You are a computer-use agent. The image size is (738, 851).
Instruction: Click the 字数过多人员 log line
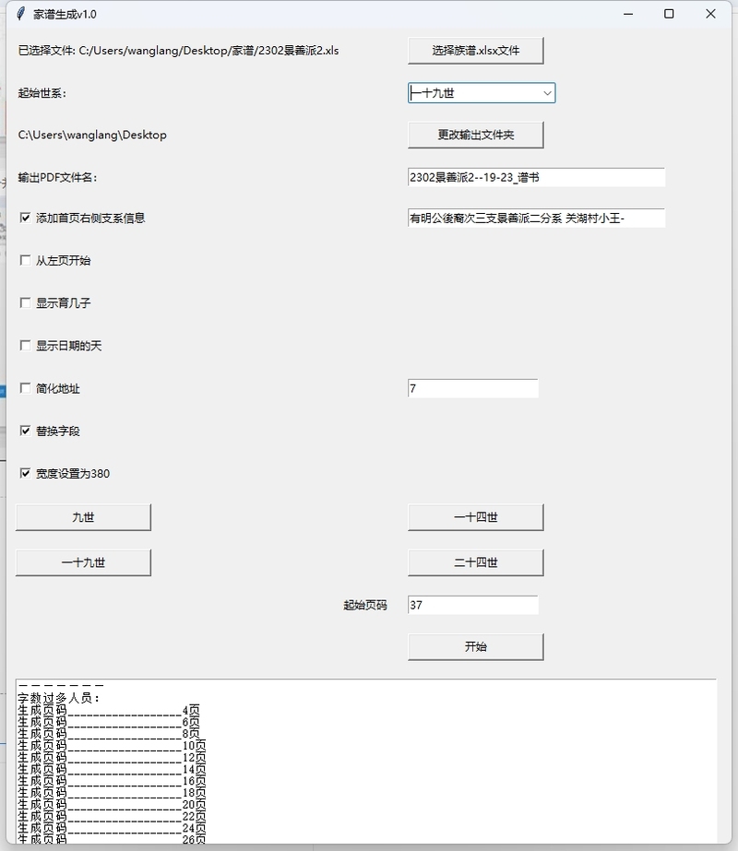(x=59, y=699)
